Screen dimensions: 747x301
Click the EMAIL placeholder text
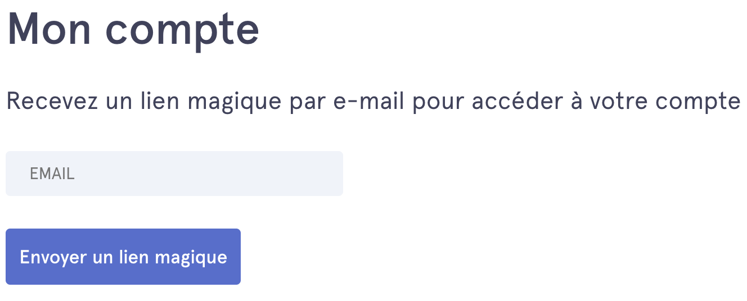pyautogui.click(x=52, y=174)
